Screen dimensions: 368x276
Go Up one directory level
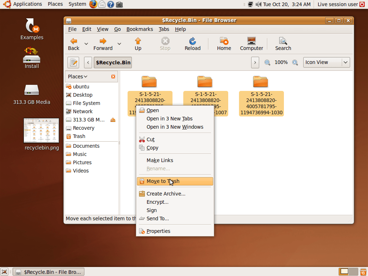point(138,44)
